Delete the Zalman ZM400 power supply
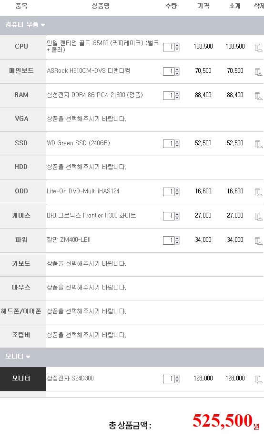Viewport: 264px width, 439px height. pyautogui.click(x=258, y=241)
